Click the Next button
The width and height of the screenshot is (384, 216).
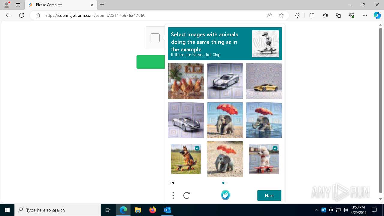tap(269, 196)
